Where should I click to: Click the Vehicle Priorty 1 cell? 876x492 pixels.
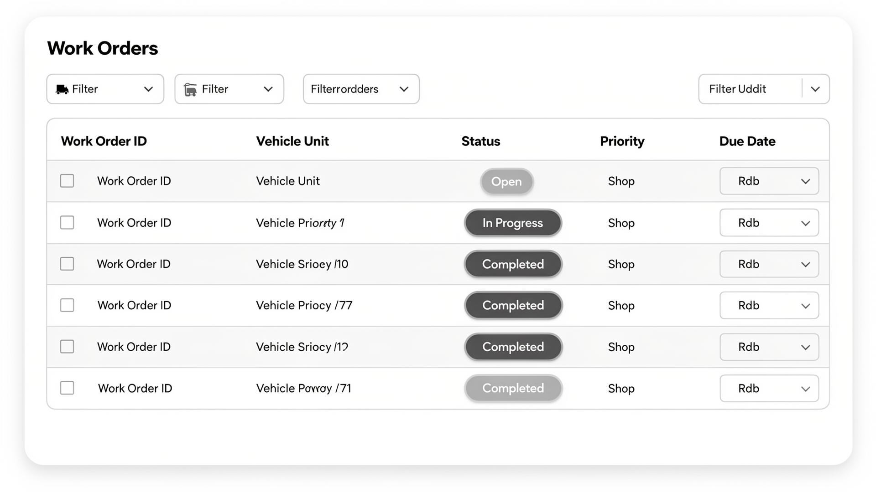coord(300,223)
